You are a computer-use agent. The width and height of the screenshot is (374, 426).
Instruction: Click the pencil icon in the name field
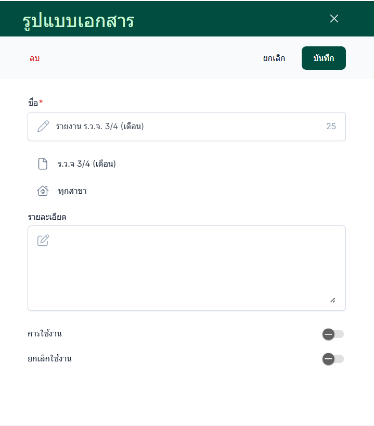pyautogui.click(x=43, y=126)
